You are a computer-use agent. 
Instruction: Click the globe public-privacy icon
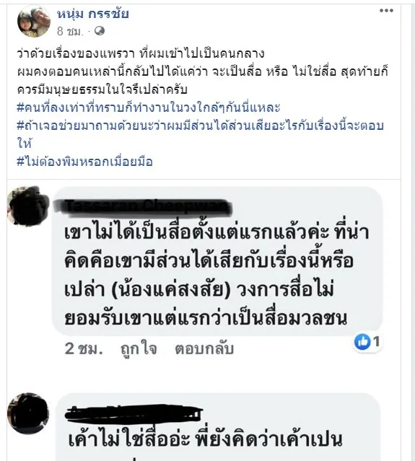coord(100,30)
